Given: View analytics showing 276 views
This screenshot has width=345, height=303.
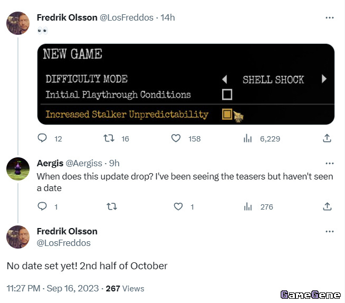Looking at the screenshot, I should click(248, 206).
